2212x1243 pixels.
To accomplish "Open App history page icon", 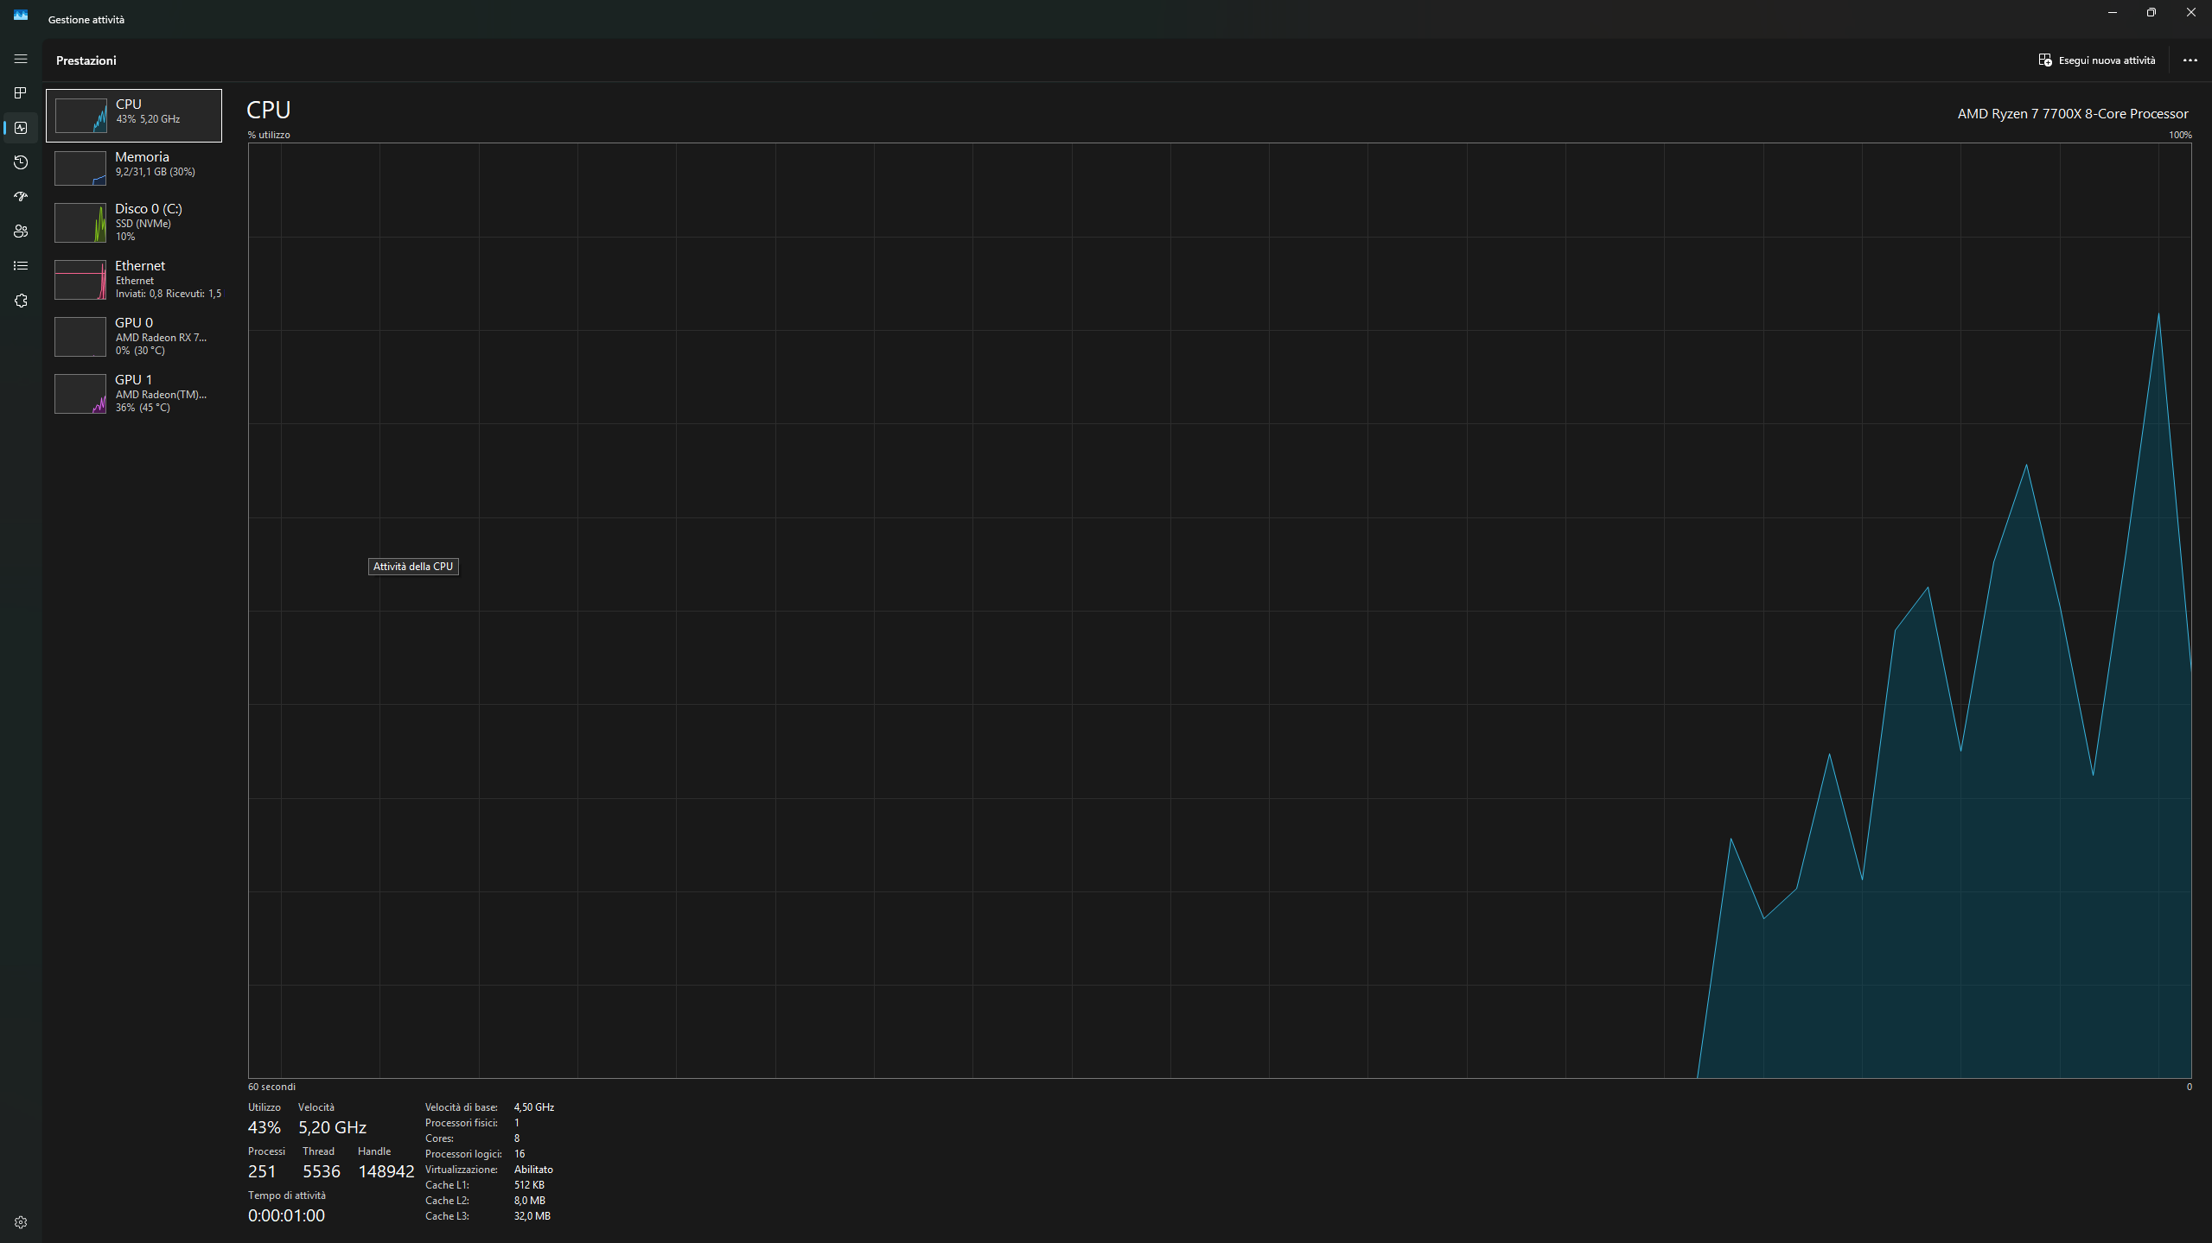I will [21, 162].
